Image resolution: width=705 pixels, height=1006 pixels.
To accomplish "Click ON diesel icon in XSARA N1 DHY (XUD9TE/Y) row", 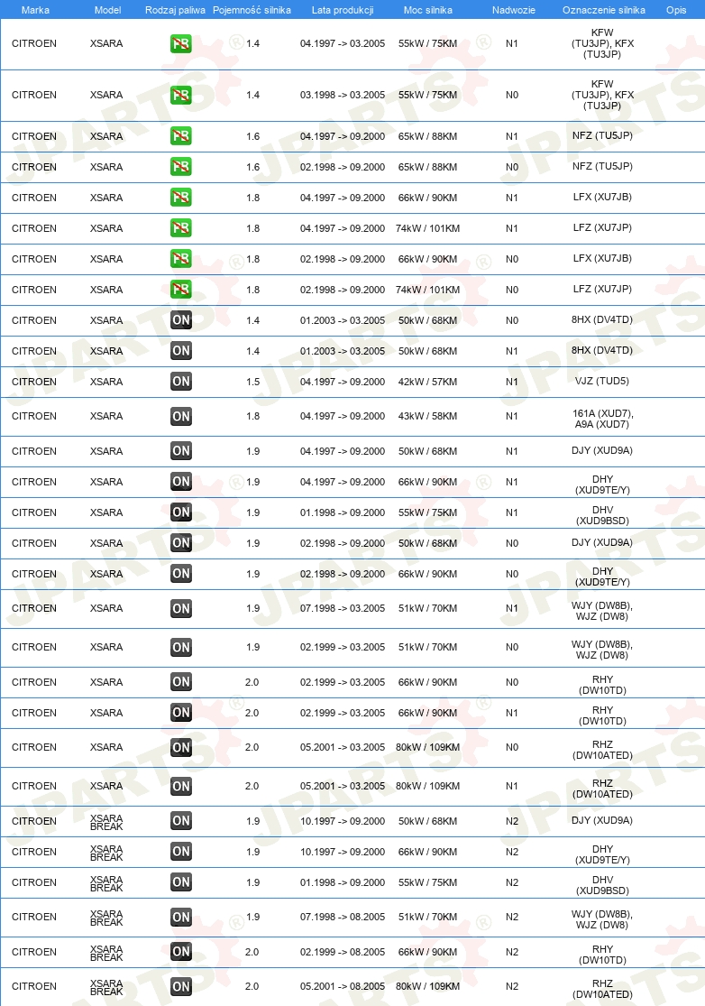I will tap(180, 482).
